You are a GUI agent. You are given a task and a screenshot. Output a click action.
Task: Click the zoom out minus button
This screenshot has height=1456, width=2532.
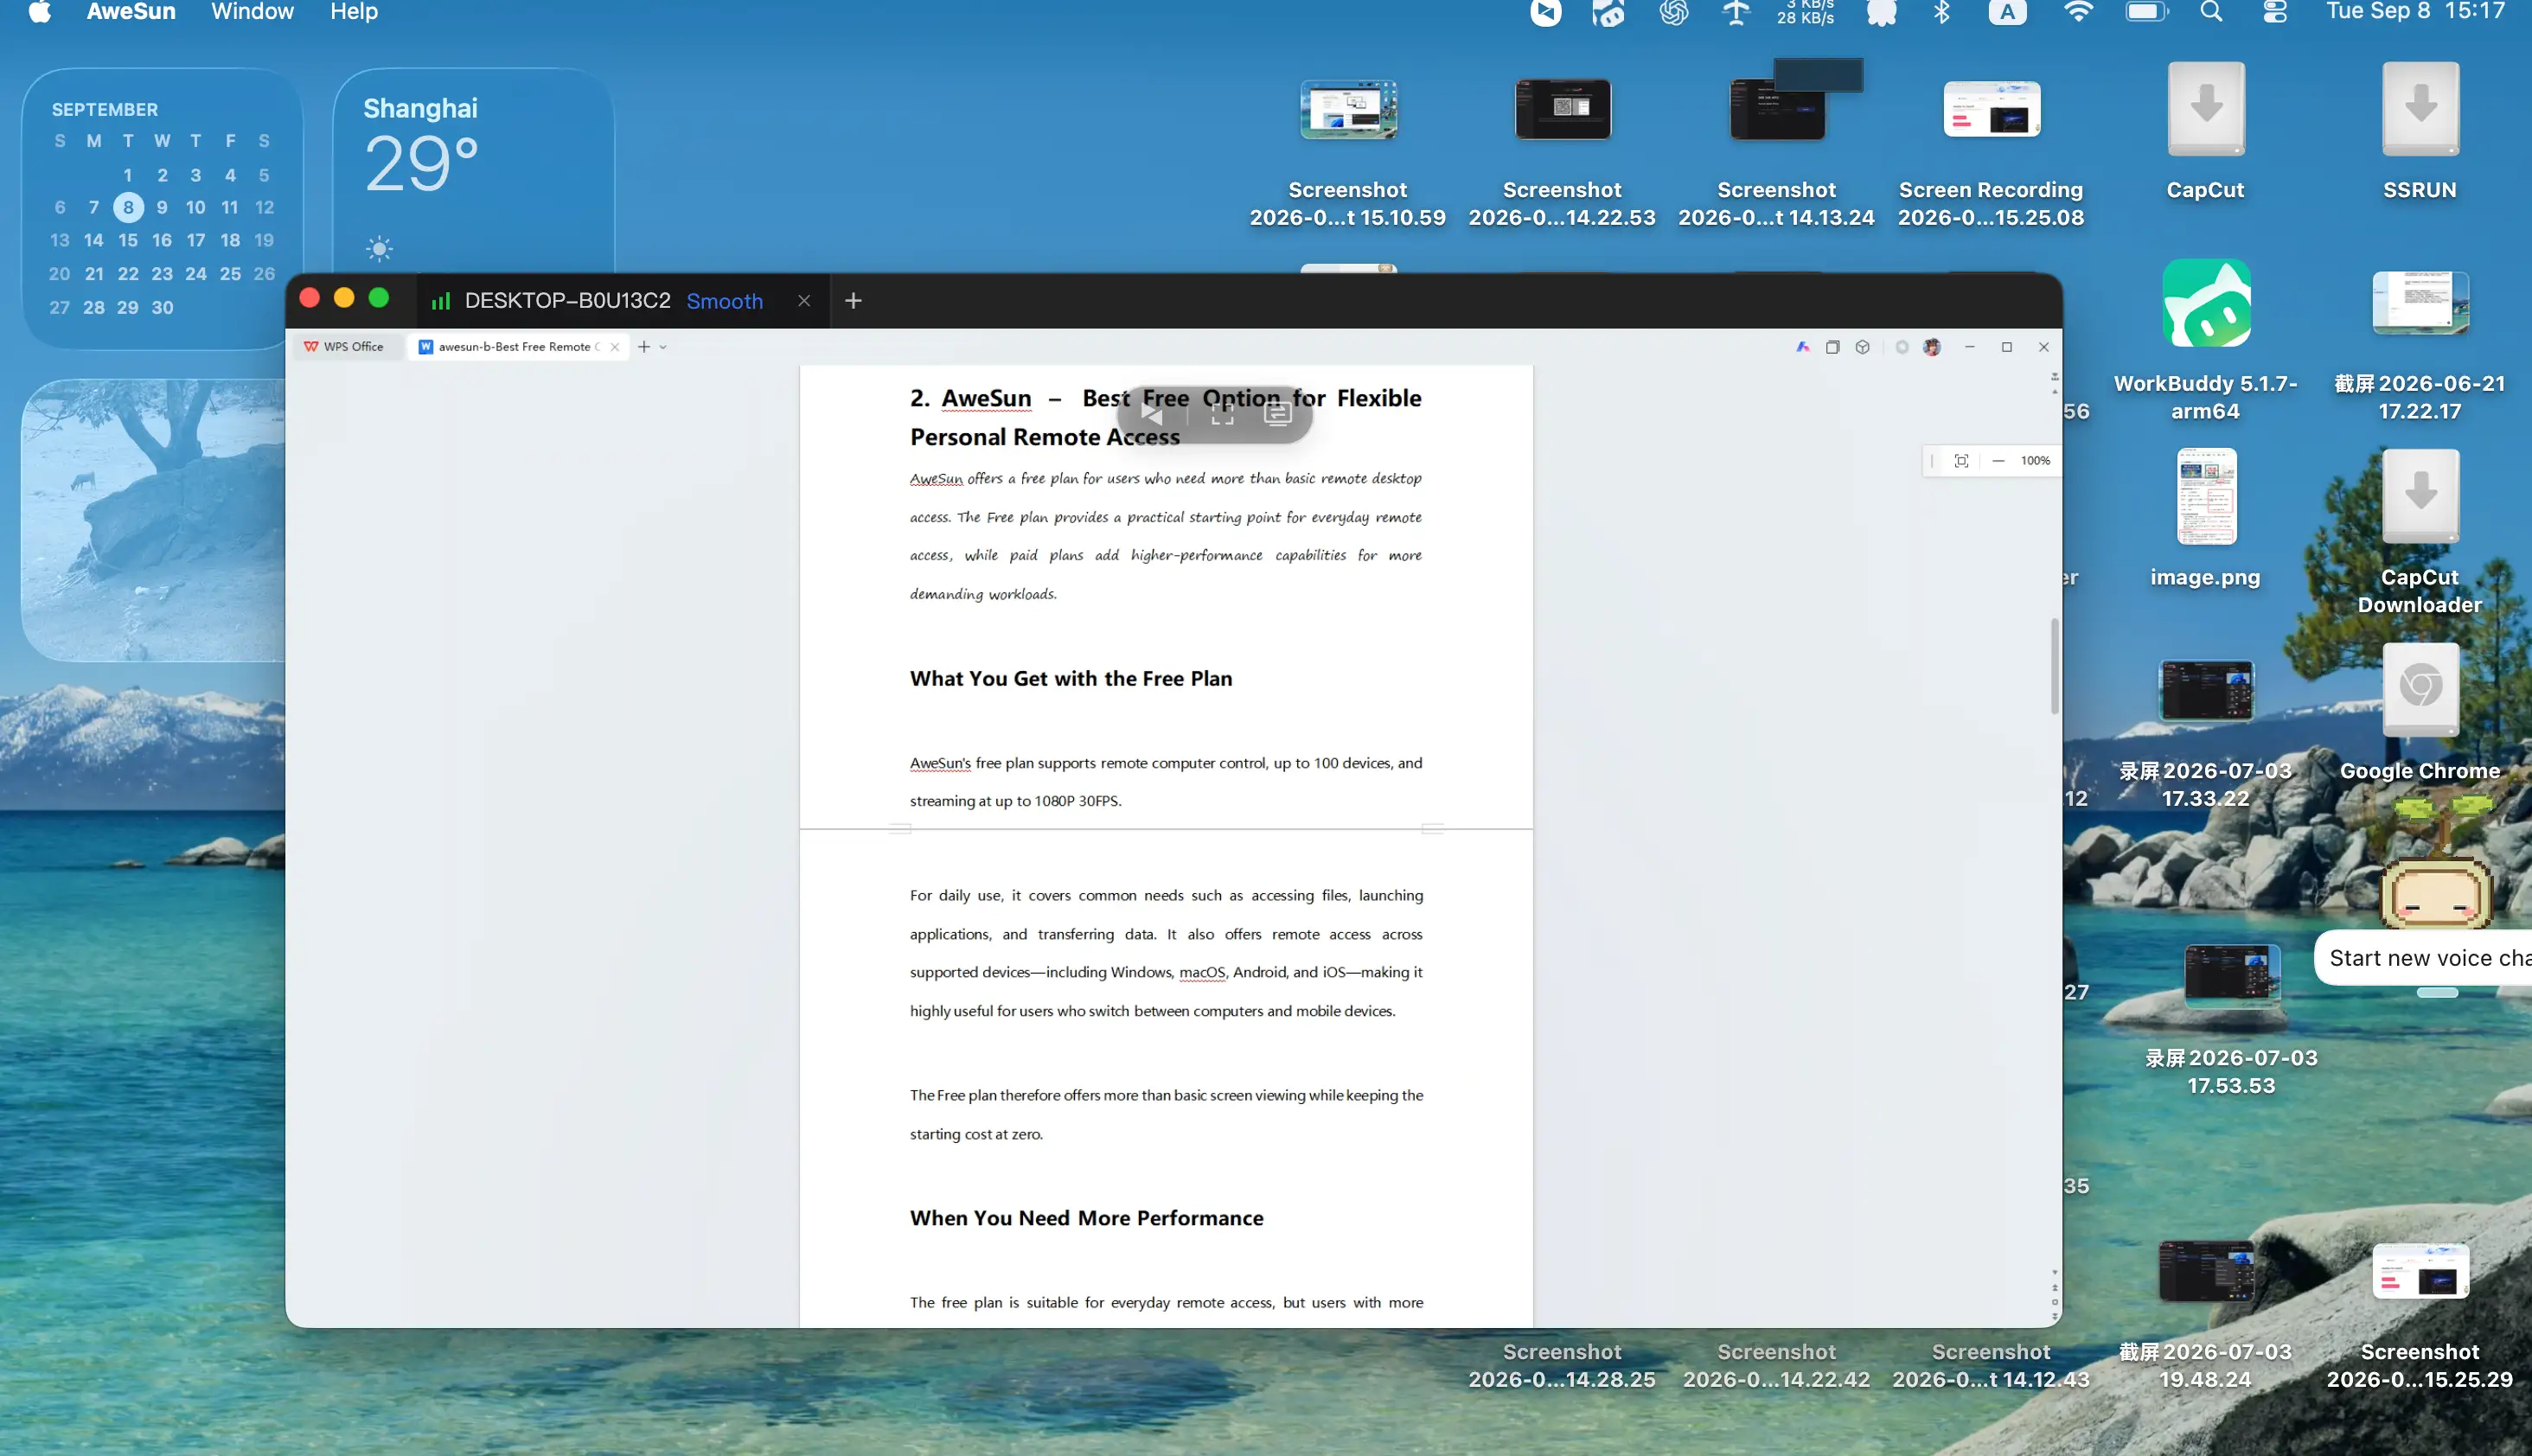pyautogui.click(x=1998, y=461)
